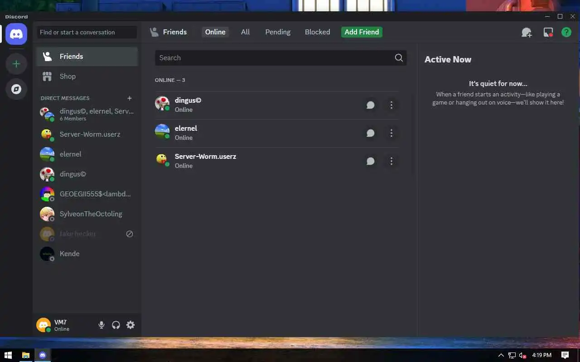This screenshot has height=362, width=580.
Task: Click the Discord taskbar icon
Action: (43, 355)
